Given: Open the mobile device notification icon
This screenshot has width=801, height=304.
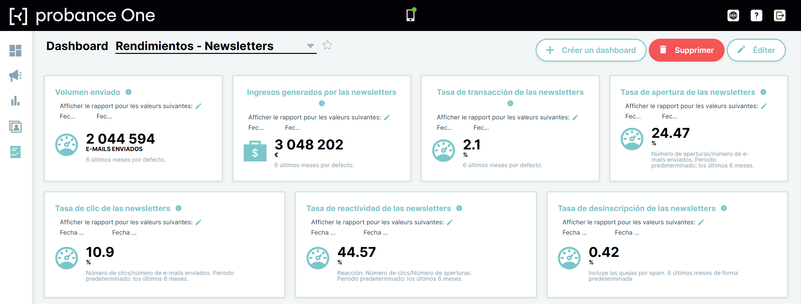Looking at the screenshot, I should click(x=411, y=15).
